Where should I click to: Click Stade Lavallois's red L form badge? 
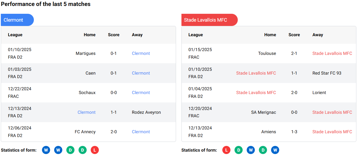[x=226, y=150]
